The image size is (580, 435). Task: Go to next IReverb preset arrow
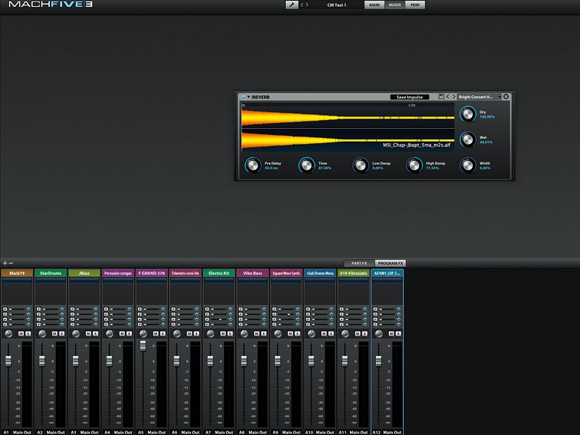coord(454,97)
